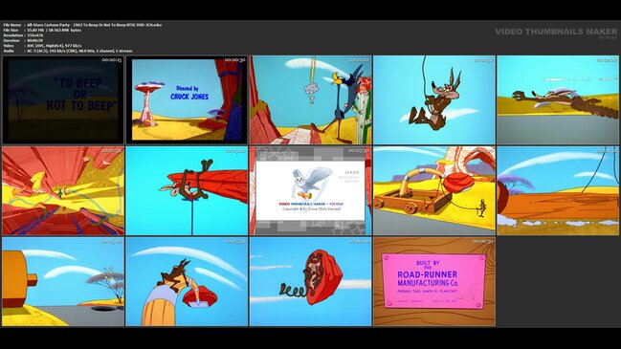The image size is (621, 349).
Task: Select the wooden catapult thumbnail
Action: [x=434, y=190]
